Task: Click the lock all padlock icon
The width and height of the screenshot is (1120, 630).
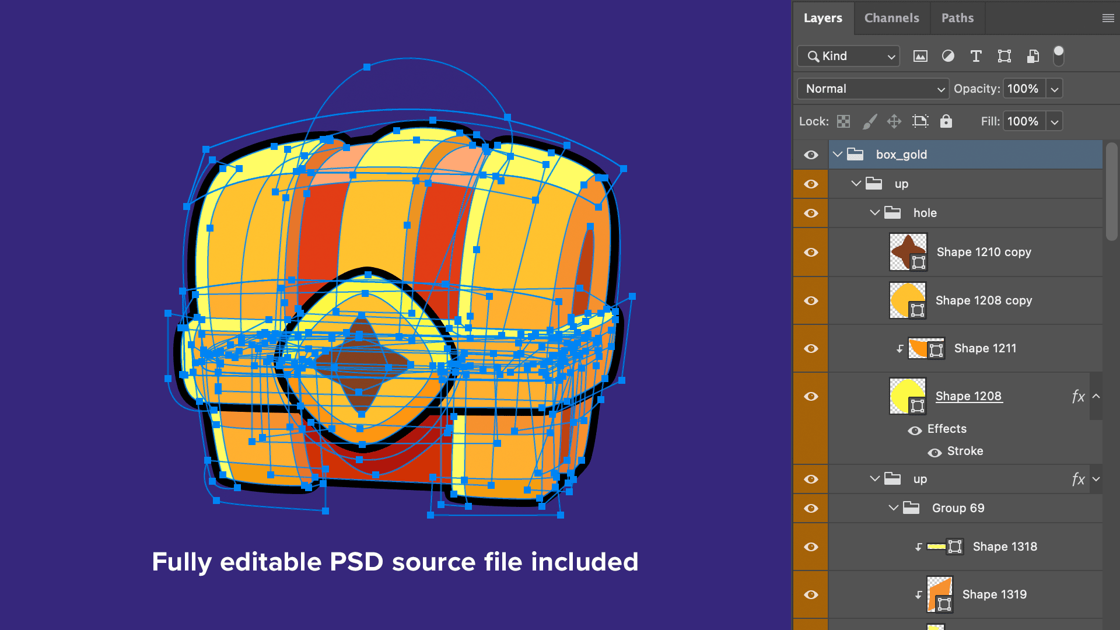Action: [x=946, y=121]
